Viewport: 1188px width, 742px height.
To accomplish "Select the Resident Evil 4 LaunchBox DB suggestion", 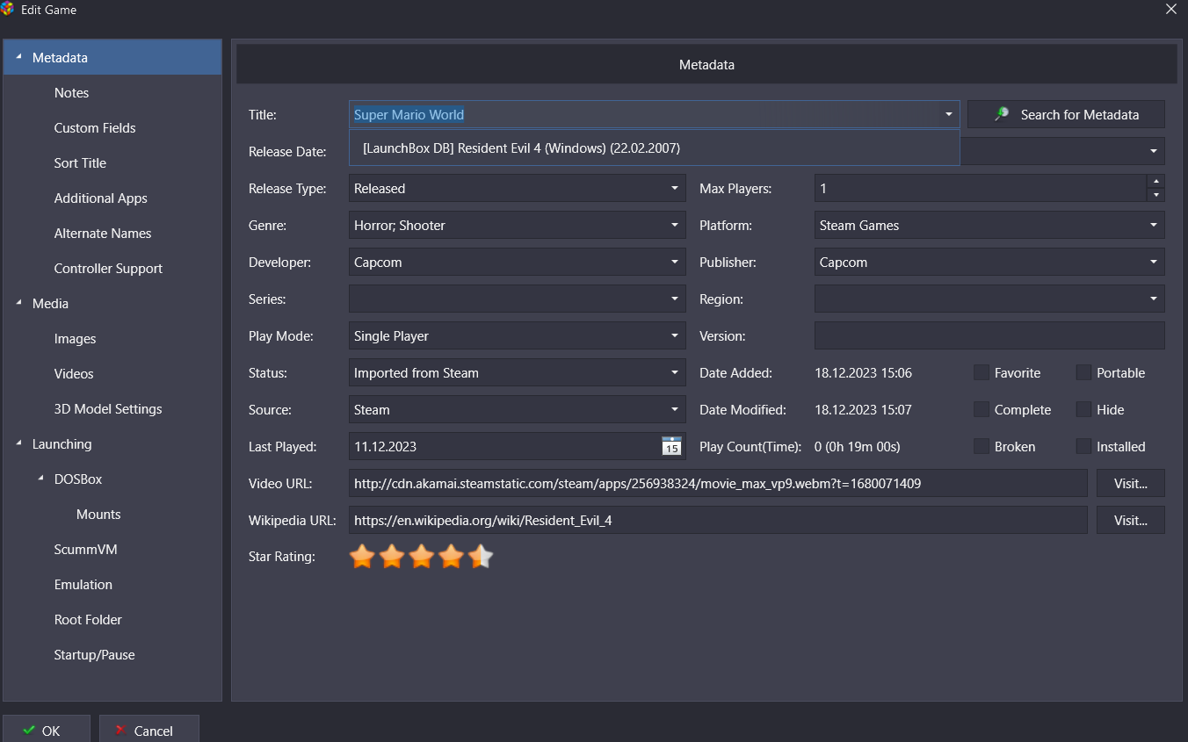I will 655,148.
